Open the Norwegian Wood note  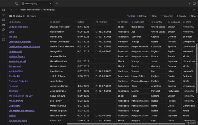(x=17, y=61)
